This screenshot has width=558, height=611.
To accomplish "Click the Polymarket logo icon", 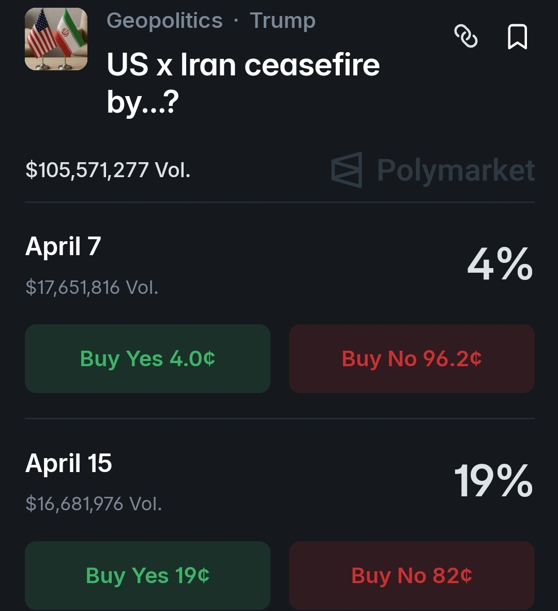I will [346, 169].
